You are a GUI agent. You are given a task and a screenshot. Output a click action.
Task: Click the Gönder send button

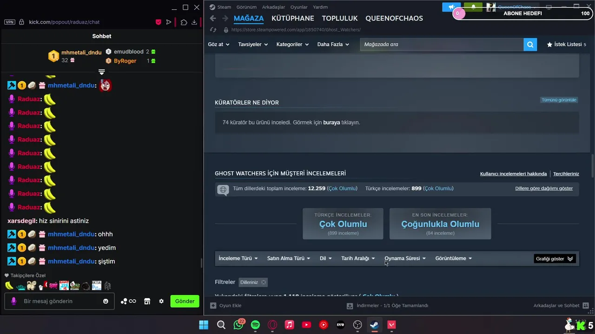(x=185, y=301)
